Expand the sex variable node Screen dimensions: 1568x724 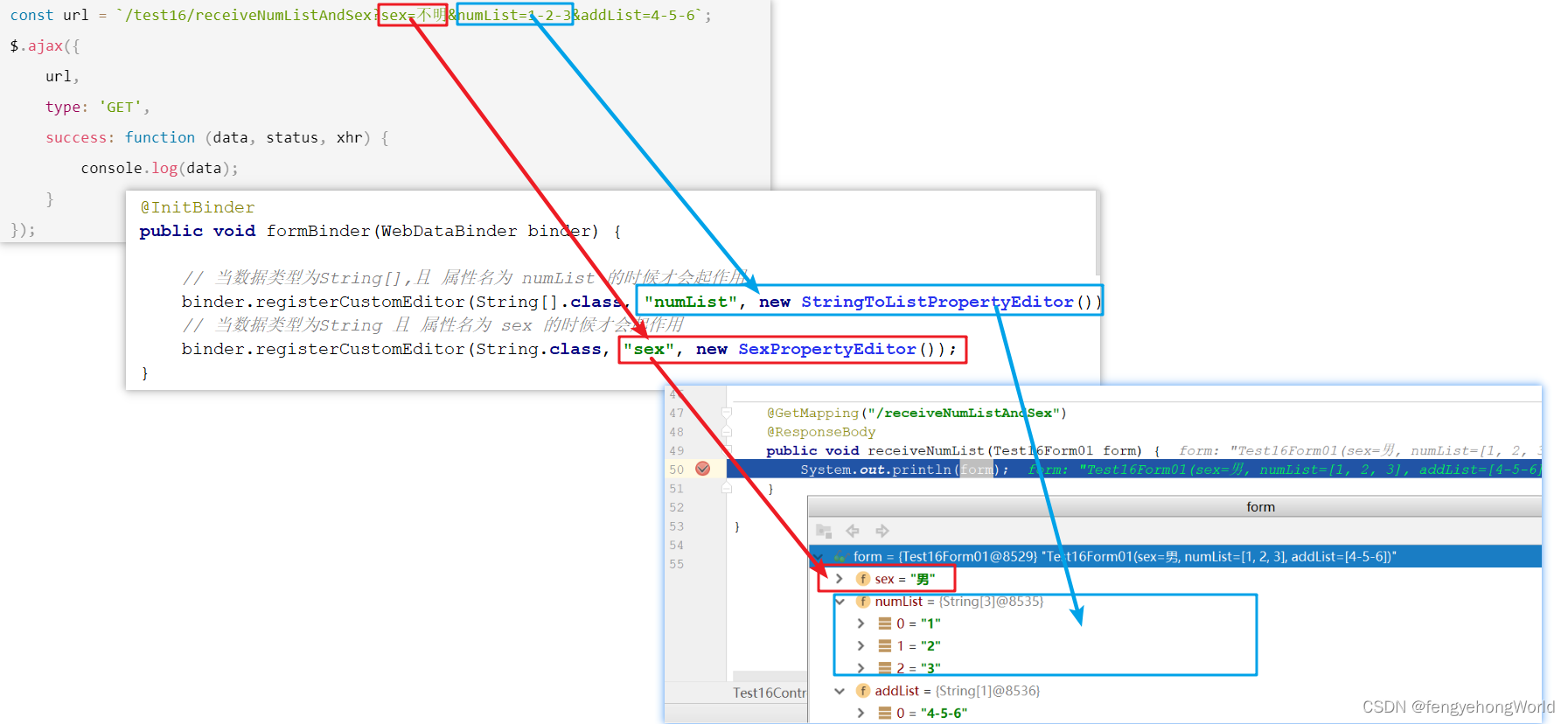(840, 579)
